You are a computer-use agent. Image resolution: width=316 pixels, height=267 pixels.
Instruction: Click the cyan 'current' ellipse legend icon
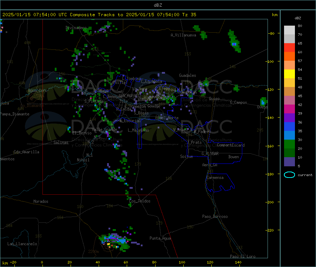(x=289, y=175)
